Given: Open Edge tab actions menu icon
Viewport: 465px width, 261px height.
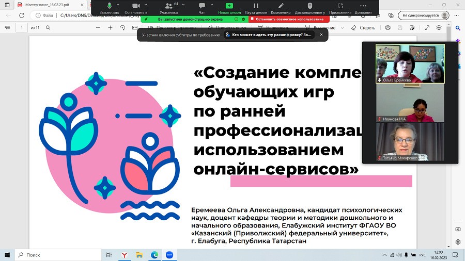Looking at the screenshot, I should tap(7, 5).
